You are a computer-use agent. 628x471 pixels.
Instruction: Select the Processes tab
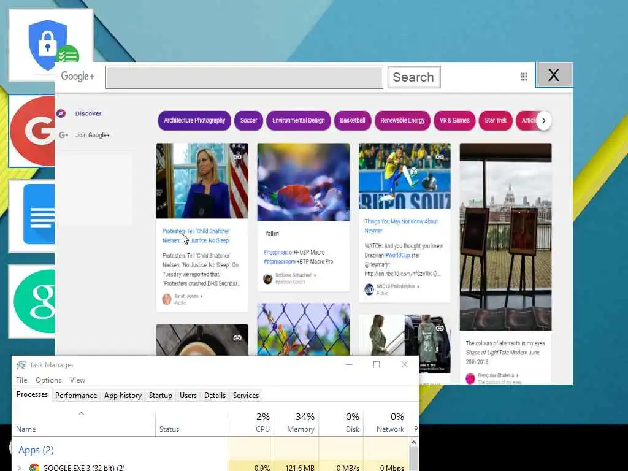(x=32, y=394)
